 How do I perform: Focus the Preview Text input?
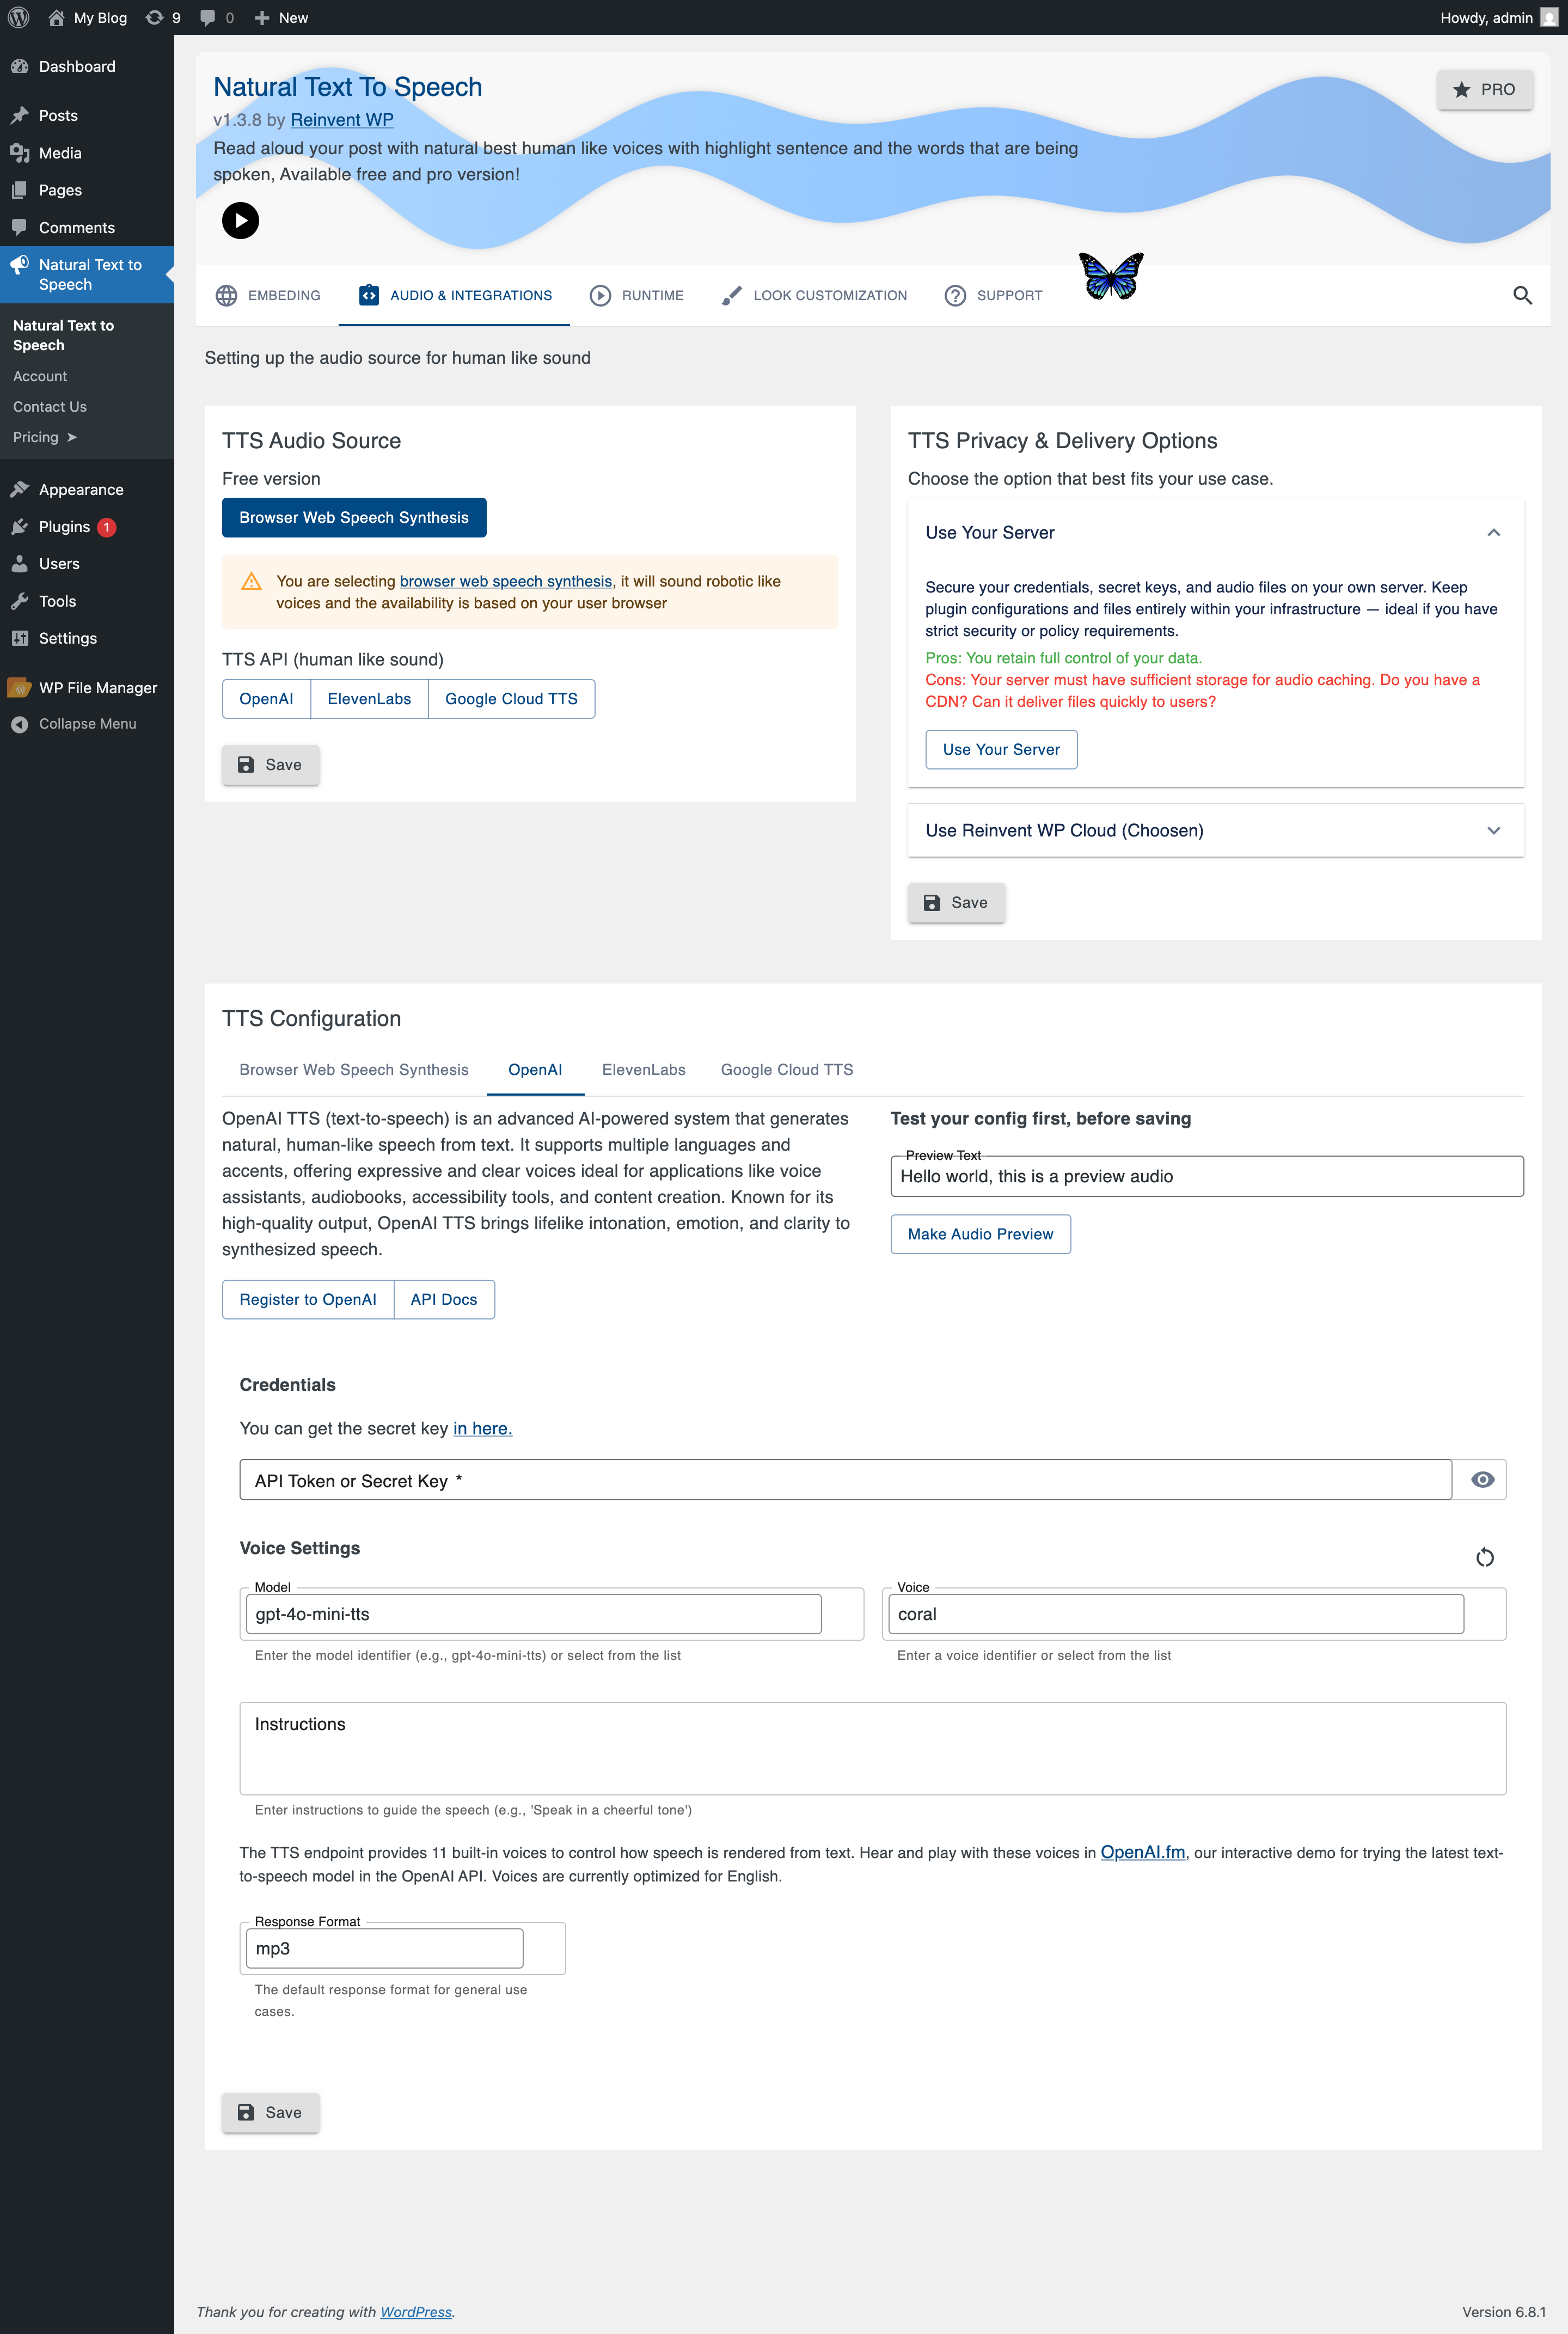point(1206,1177)
